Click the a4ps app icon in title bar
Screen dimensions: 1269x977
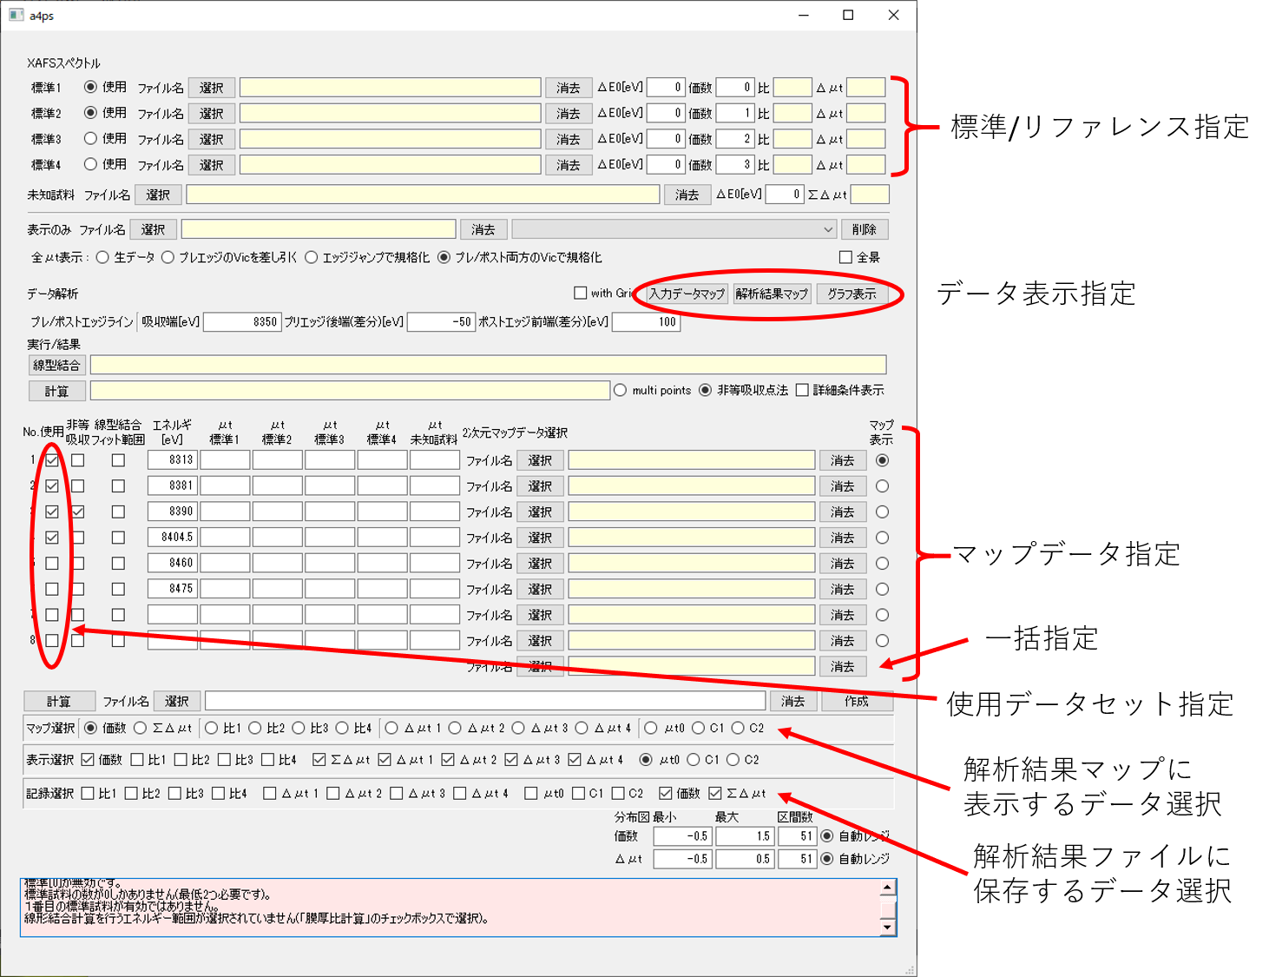(16, 15)
